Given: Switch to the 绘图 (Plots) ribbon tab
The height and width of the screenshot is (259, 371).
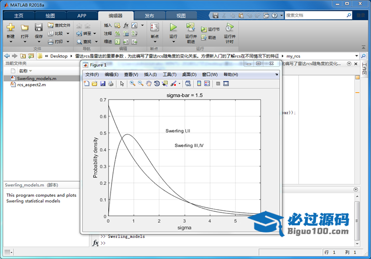Looking at the screenshot, I should [x=50, y=16].
